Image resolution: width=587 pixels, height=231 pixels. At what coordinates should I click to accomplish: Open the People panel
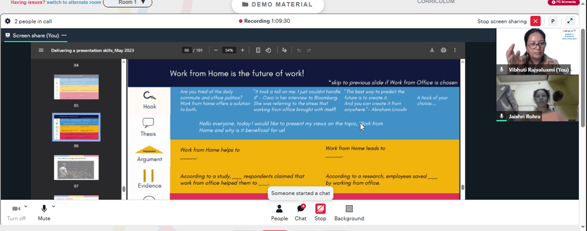[x=279, y=213]
